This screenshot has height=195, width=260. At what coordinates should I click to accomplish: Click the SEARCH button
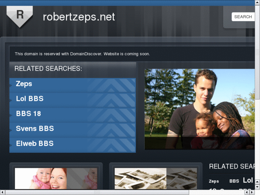[243, 17]
